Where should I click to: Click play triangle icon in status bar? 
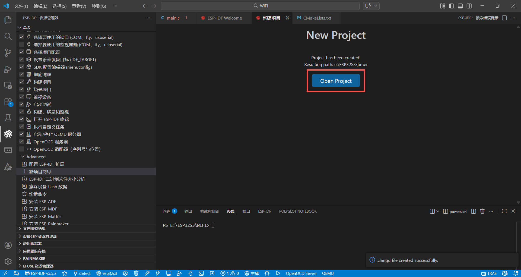click(x=278, y=273)
